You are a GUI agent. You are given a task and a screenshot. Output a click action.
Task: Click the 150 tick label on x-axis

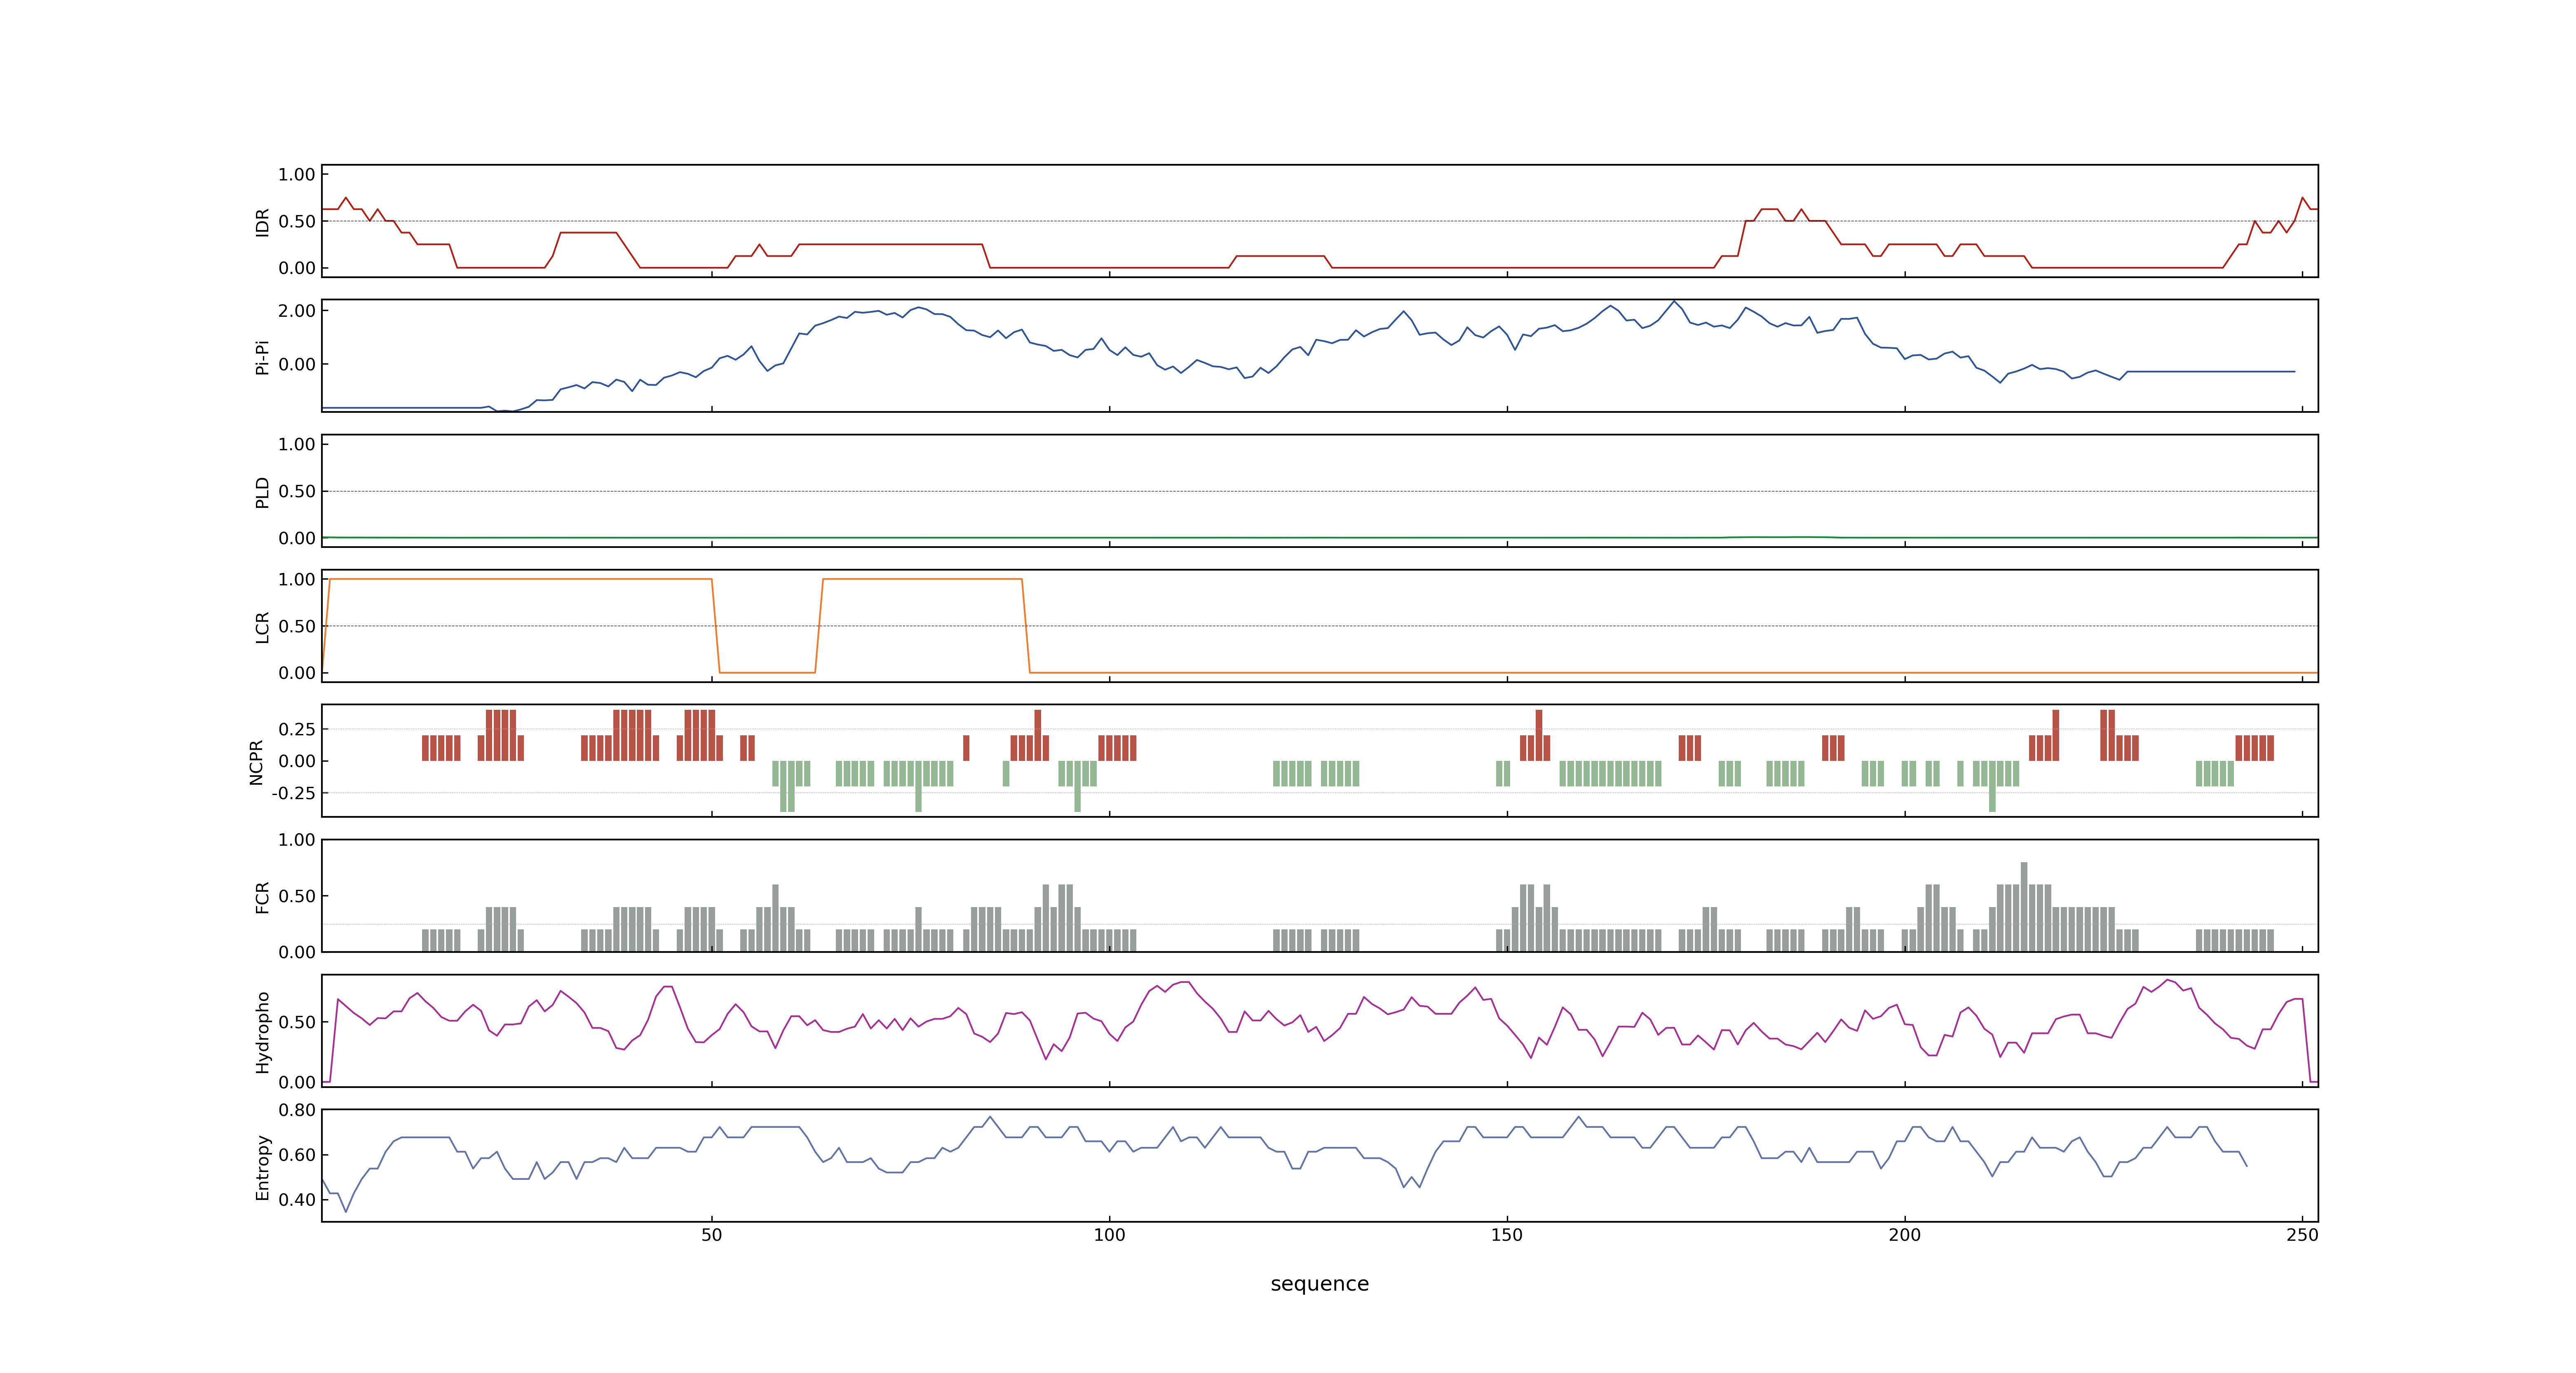click(x=1506, y=1234)
